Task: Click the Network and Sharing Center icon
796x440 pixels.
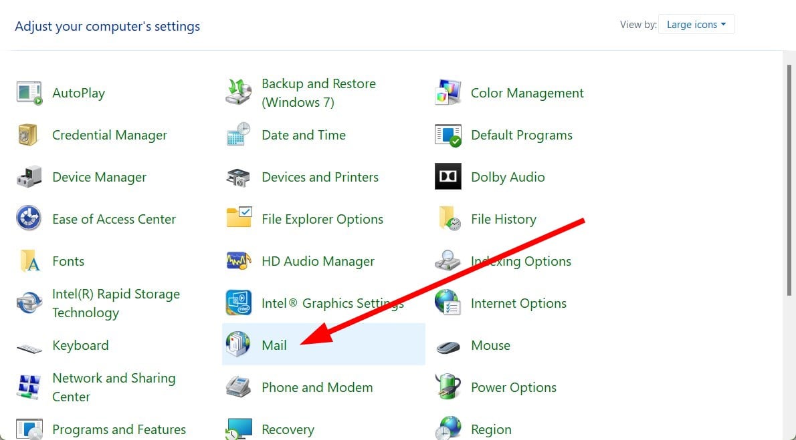Action: [29, 387]
